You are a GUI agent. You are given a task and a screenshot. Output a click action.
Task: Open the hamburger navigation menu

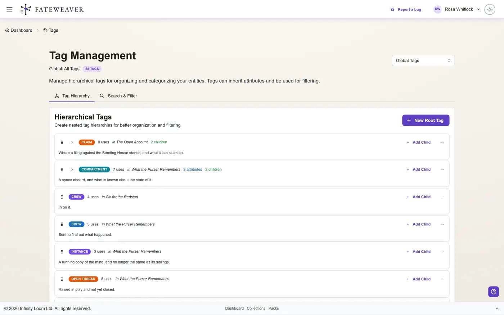point(9,9)
